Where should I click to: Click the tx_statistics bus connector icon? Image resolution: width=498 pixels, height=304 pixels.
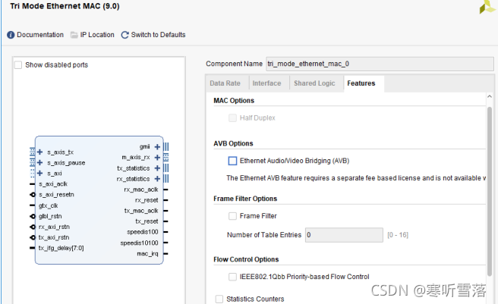click(x=165, y=168)
